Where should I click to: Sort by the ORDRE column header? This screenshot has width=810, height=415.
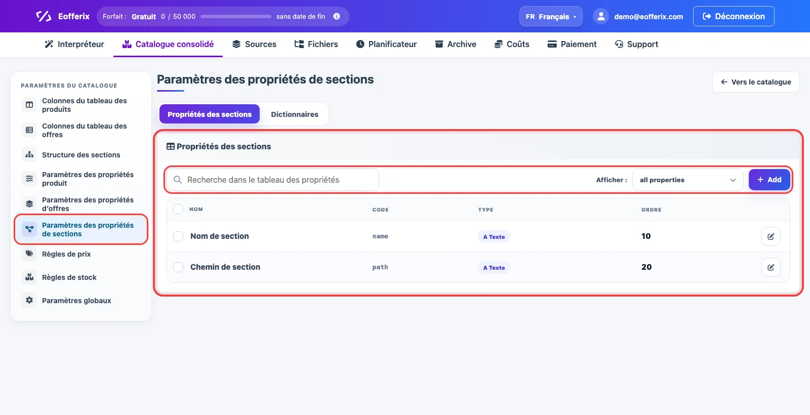pyautogui.click(x=651, y=210)
